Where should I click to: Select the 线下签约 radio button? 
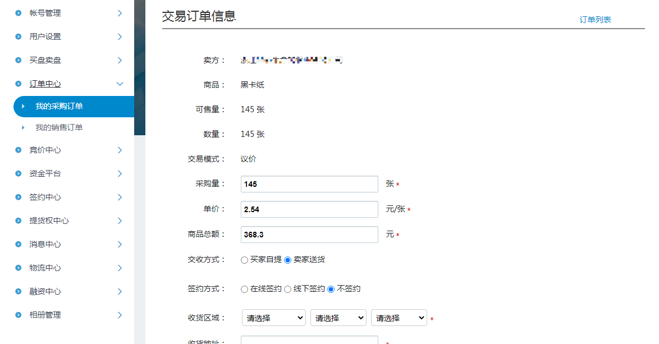click(287, 289)
